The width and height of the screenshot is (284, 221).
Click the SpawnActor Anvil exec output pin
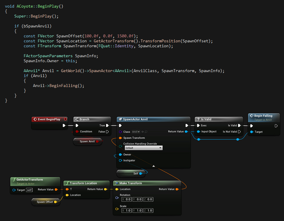pos(187,126)
